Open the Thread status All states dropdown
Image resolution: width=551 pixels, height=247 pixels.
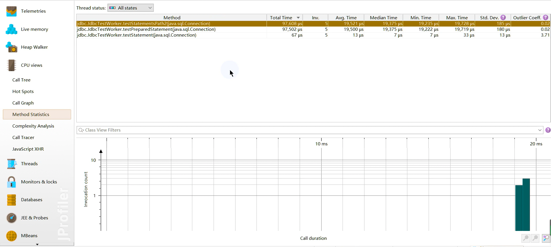[130, 8]
